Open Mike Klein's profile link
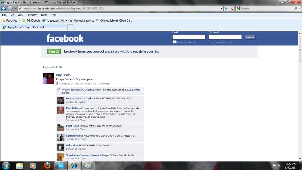Image resolution: width=302 pixels, height=170 pixels. [x=73, y=146]
